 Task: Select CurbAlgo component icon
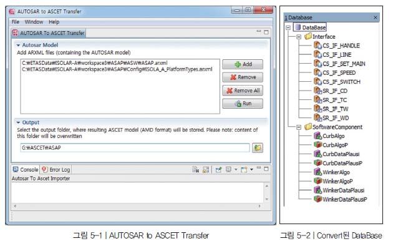pos(318,136)
